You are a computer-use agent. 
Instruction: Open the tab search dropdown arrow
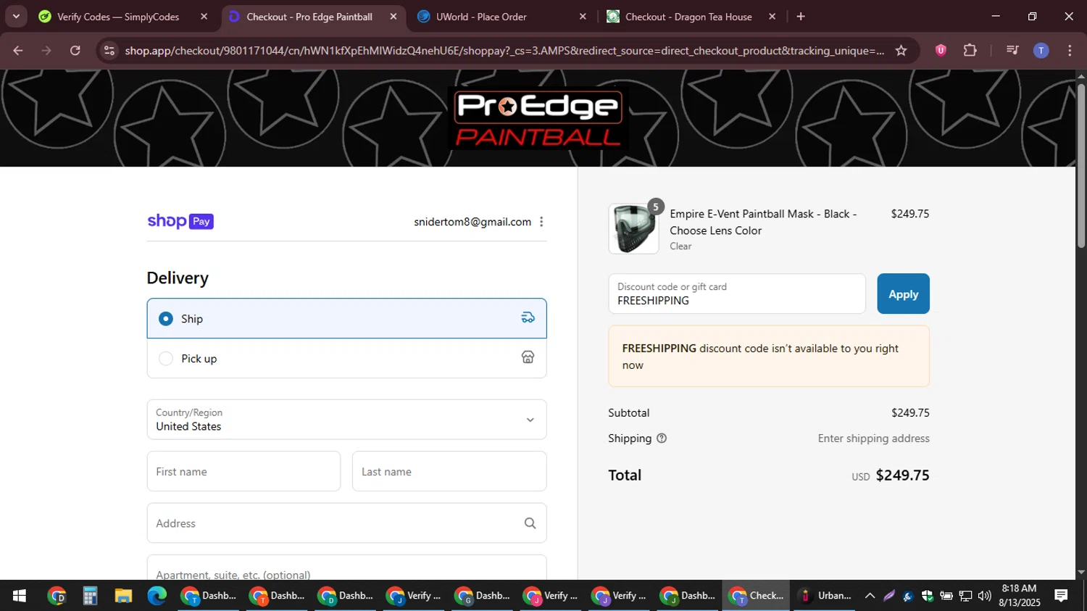(16, 17)
